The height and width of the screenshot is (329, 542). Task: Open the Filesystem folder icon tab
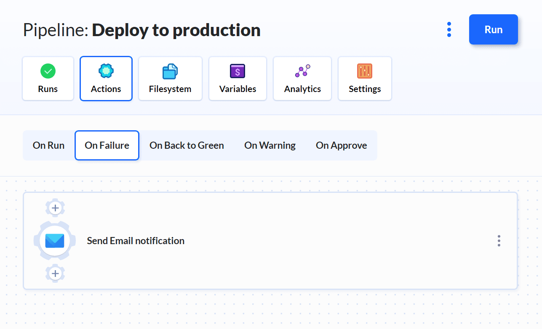[170, 71]
